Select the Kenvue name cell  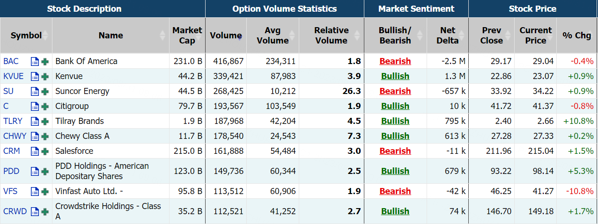point(111,76)
